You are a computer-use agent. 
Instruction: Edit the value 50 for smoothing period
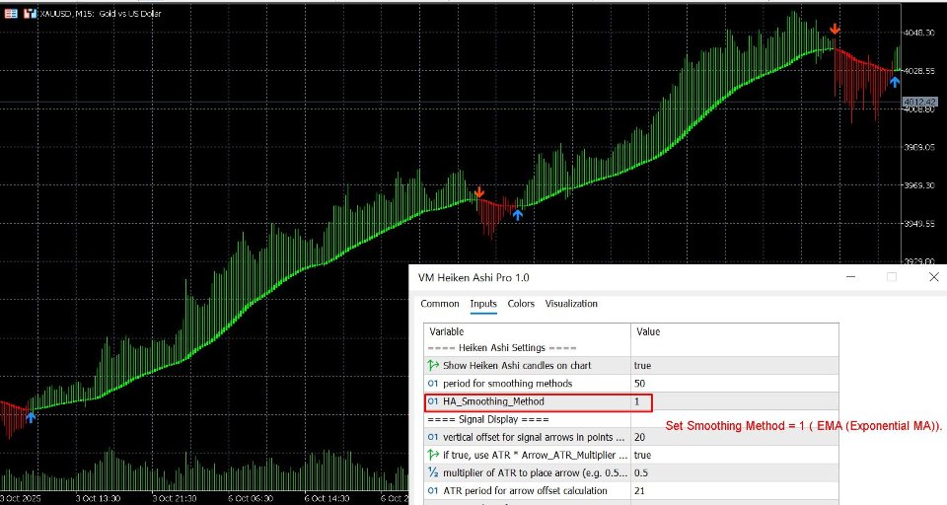click(x=639, y=384)
